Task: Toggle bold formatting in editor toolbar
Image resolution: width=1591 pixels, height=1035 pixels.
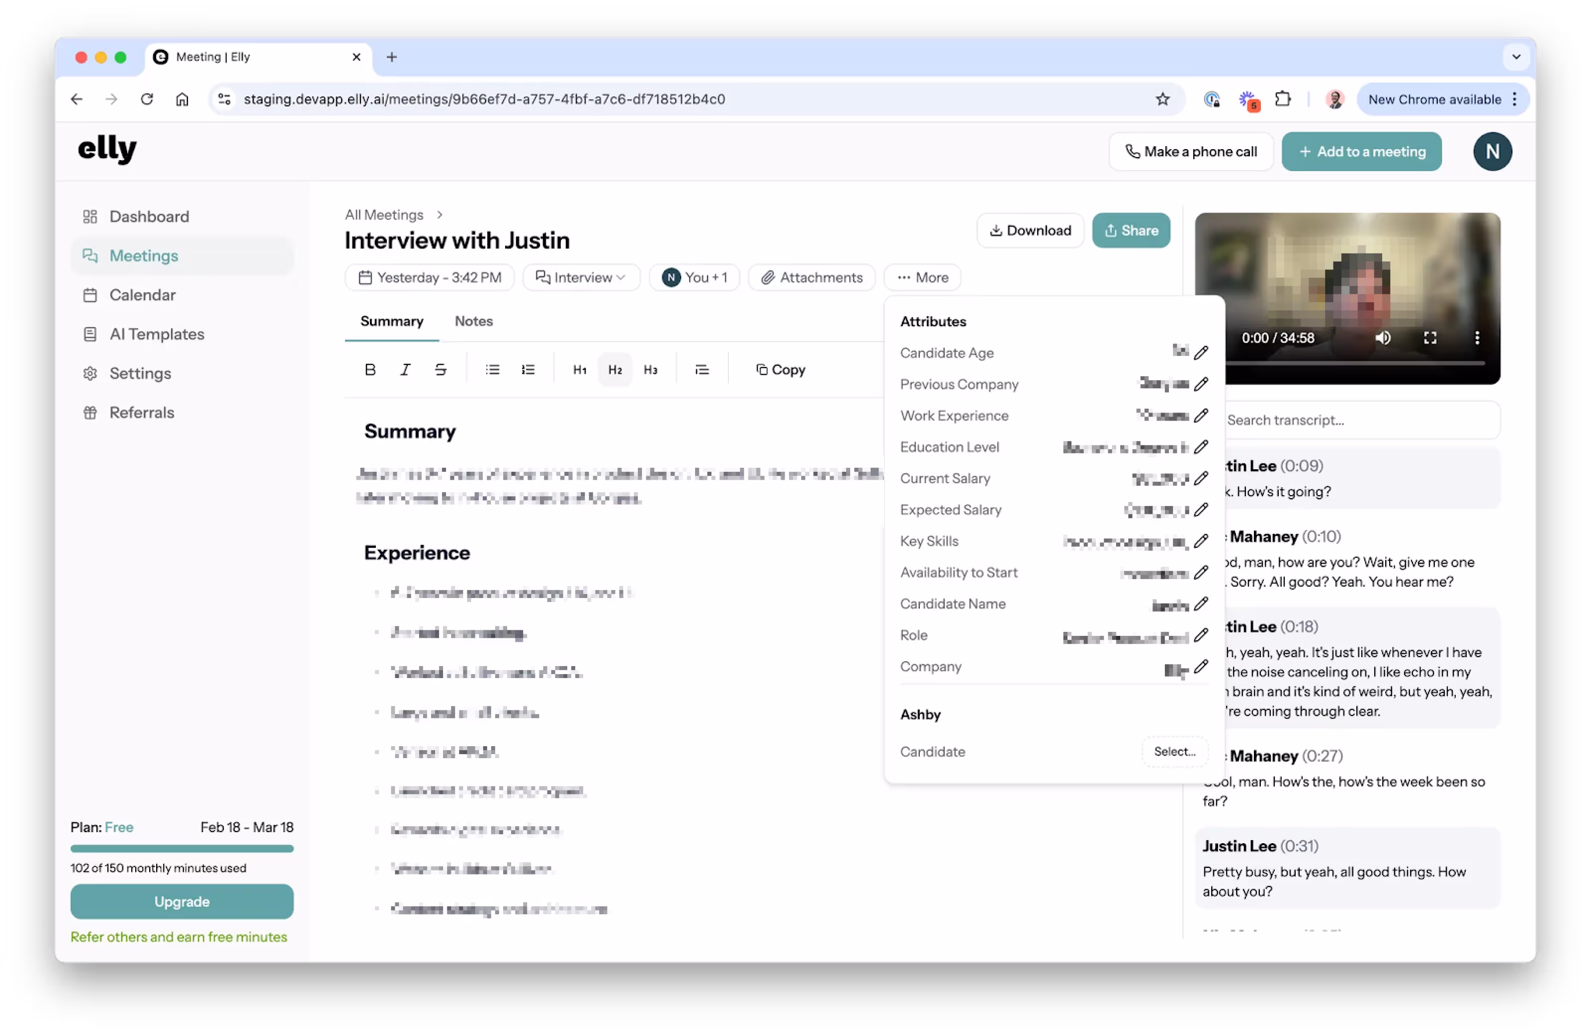Action: pyautogui.click(x=370, y=369)
